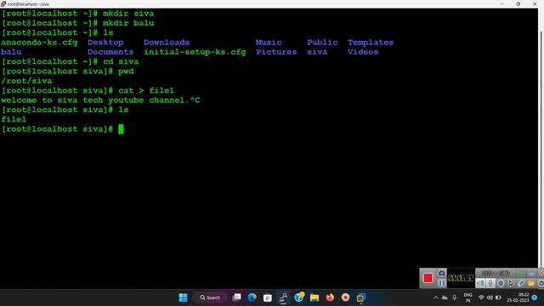This screenshot has width=544, height=306.
Task: Pause the screen recording
Action: tap(441, 283)
